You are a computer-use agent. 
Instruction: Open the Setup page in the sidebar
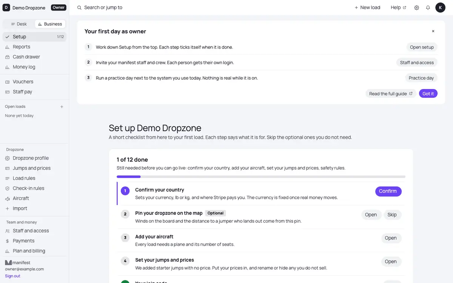[x=34, y=37]
